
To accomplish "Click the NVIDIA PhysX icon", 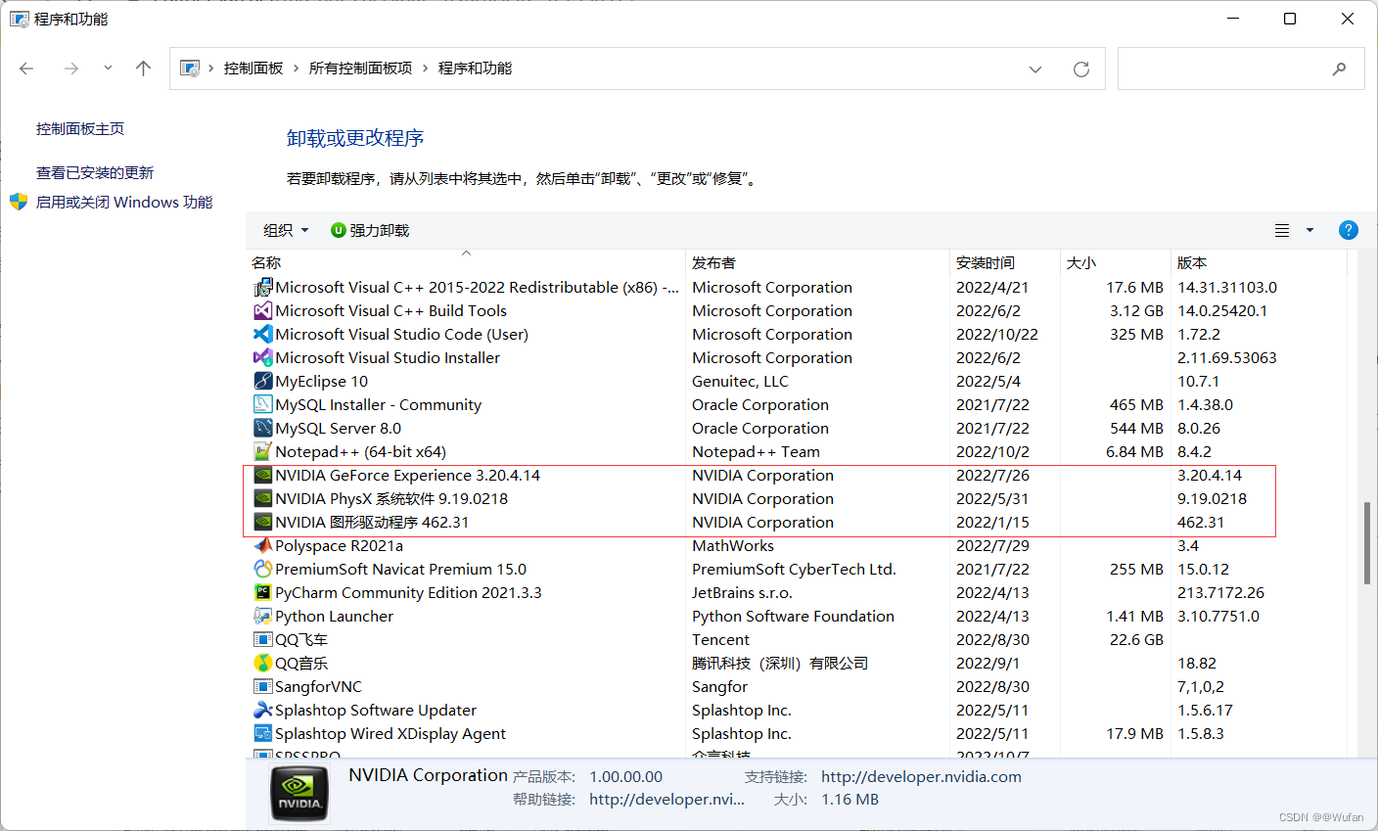I will (x=262, y=499).
